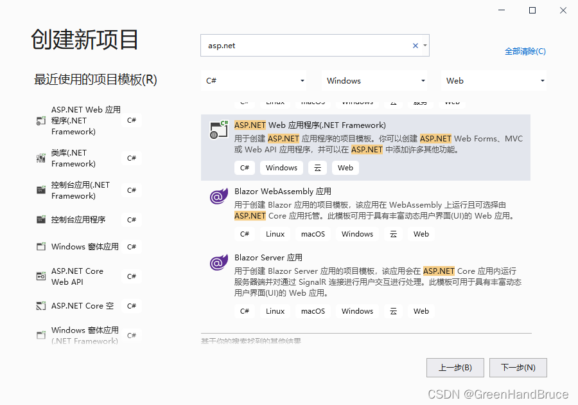This screenshot has height=405, width=578.
Task: Click Windows tag under ASP.NET Web 应用程序
Action: 282,168
